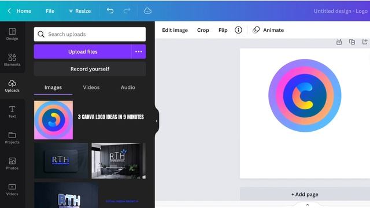Switch to the Videos tab in uploads

(91, 87)
